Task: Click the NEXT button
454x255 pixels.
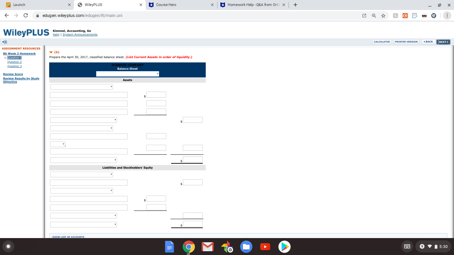Action: pos(443,42)
